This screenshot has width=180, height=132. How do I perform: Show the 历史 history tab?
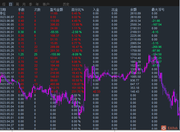(66, 4)
